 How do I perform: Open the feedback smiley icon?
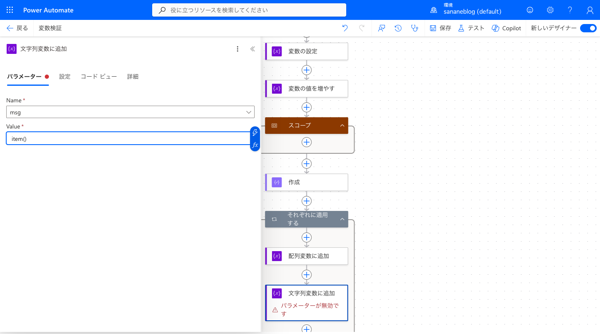click(530, 10)
